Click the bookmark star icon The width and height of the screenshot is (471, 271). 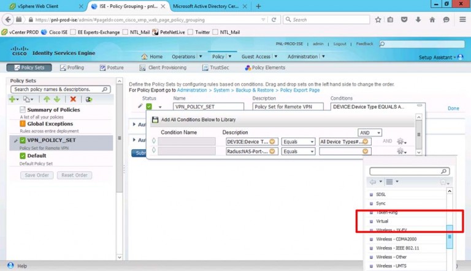coord(378,20)
